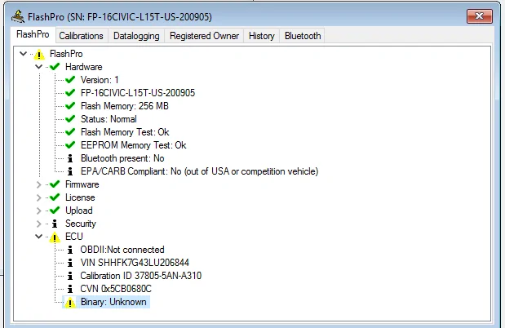Image resolution: width=505 pixels, height=328 pixels.
Task: Open the History tab
Action: click(262, 36)
